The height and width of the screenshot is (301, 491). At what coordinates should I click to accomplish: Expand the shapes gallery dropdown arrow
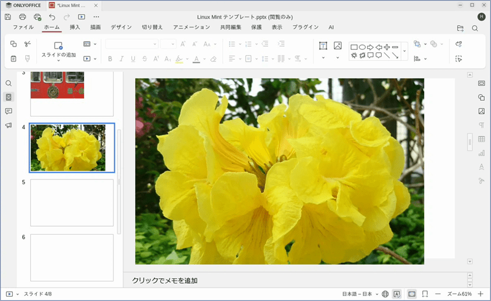tap(404, 51)
